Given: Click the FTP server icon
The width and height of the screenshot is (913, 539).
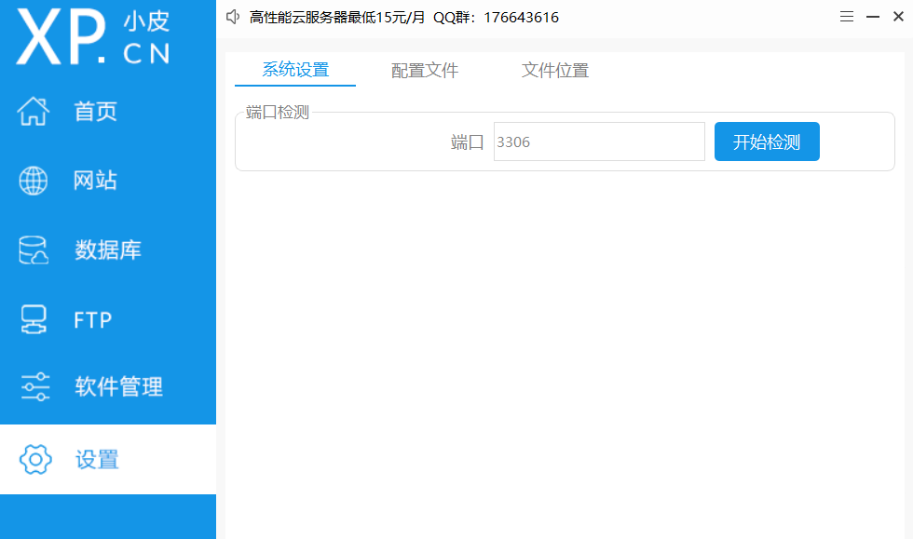Looking at the screenshot, I should coord(34,319).
